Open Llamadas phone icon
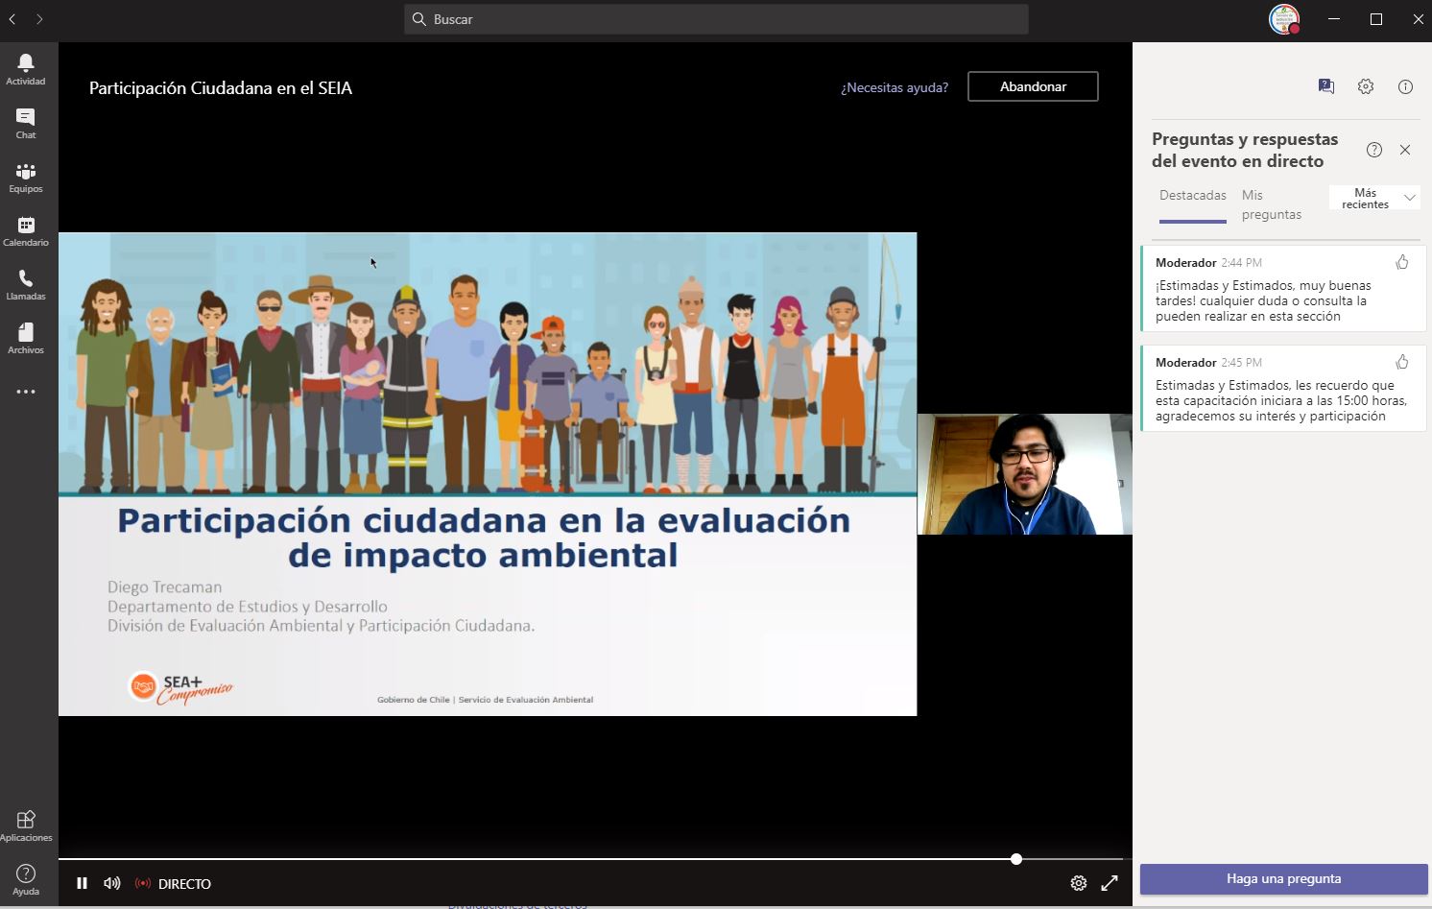This screenshot has width=1432, height=909. (x=26, y=283)
